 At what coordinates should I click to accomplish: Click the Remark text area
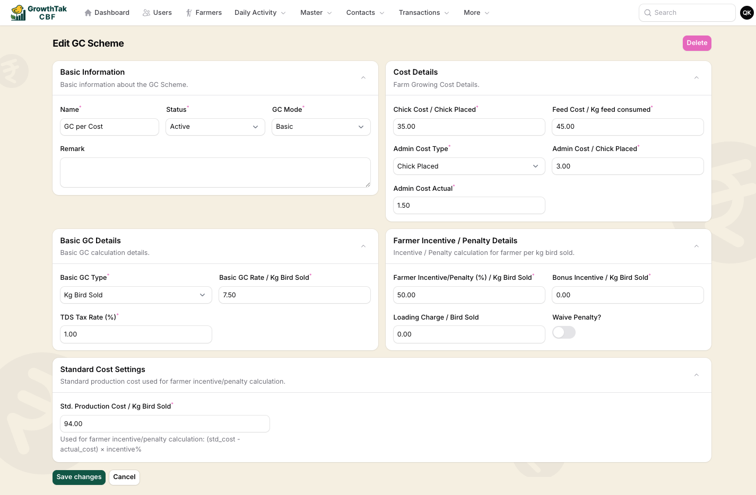[215, 172]
